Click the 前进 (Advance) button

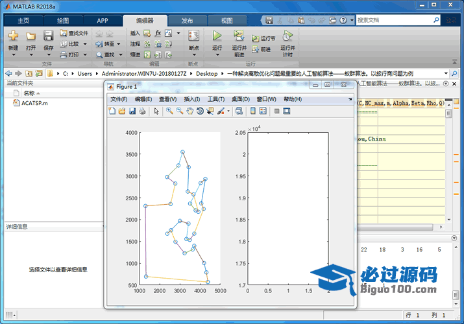point(262,49)
